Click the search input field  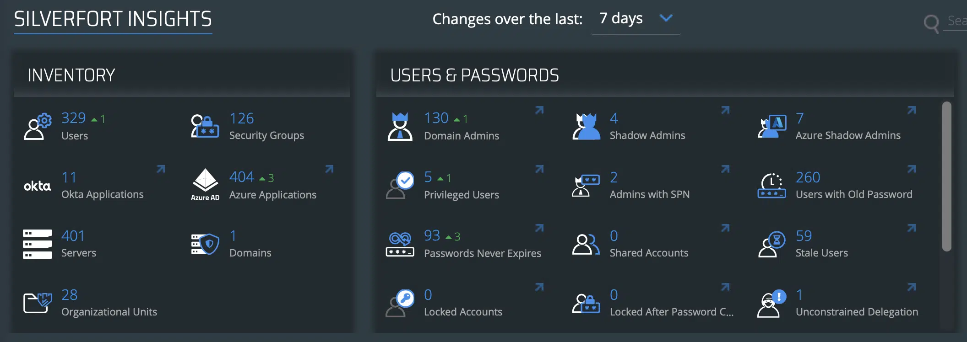(956, 21)
